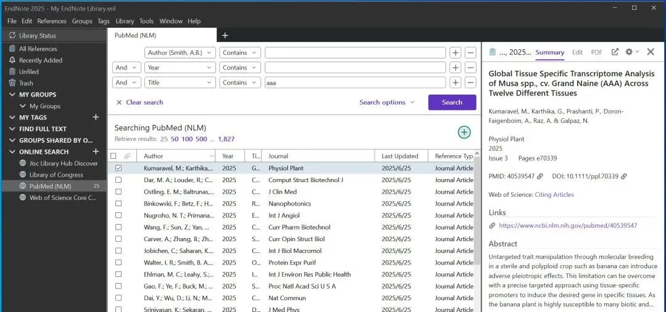666x312 pixels.
Task: Uncheck the Kumaravel, M. reference row
Action: click(119, 168)
